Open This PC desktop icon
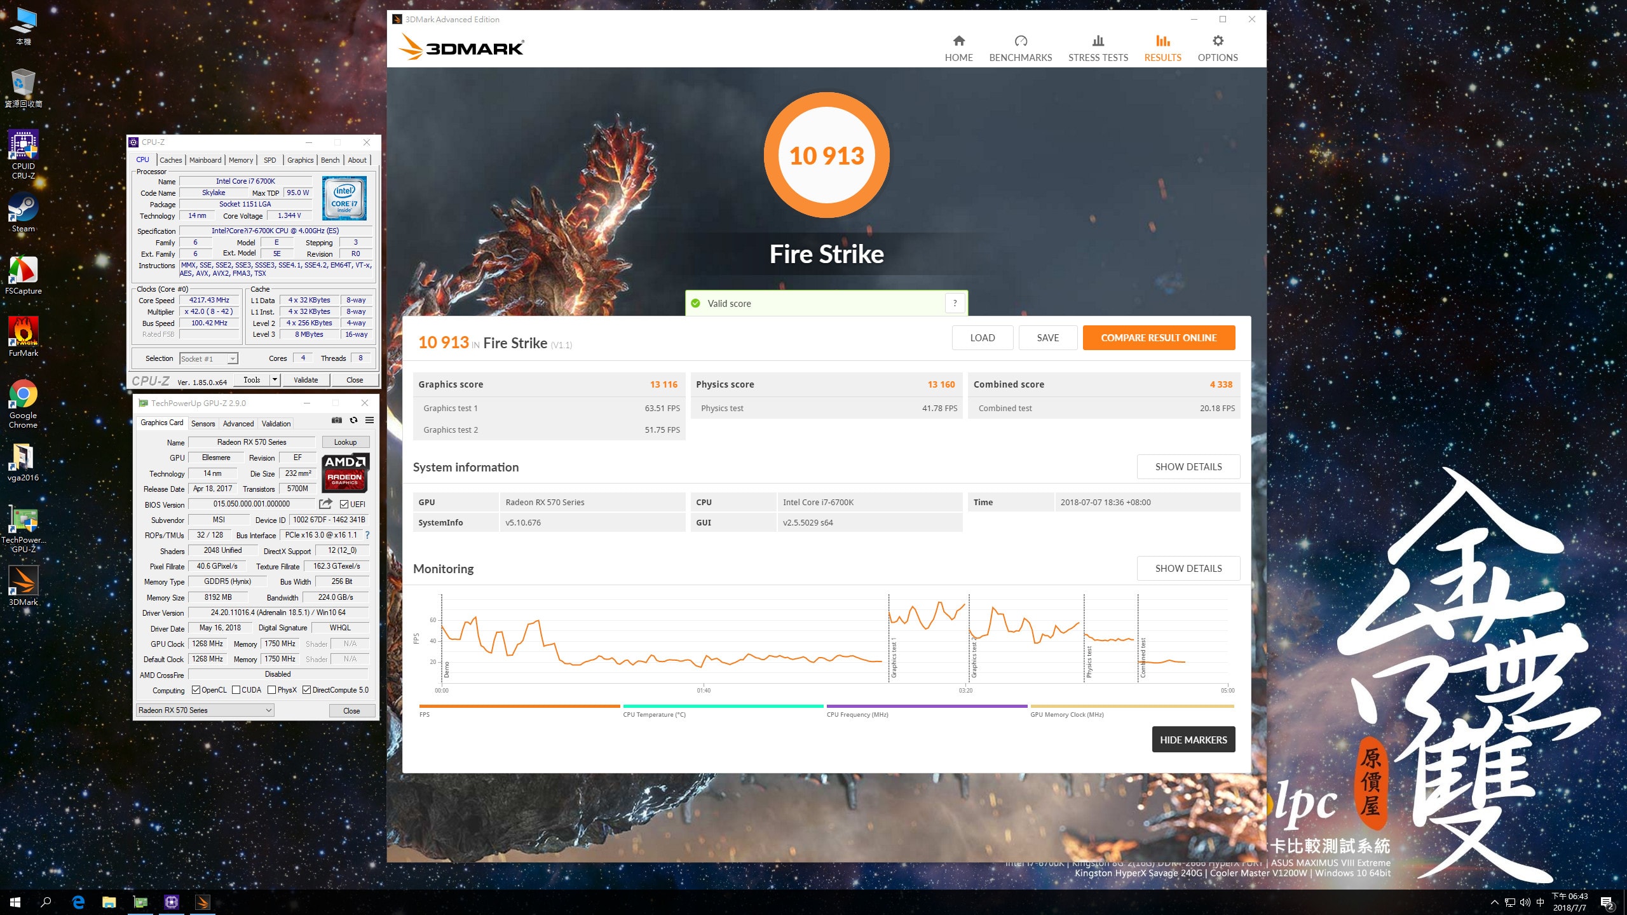Viewport: 1627px width, 915px height. point(24,26)
